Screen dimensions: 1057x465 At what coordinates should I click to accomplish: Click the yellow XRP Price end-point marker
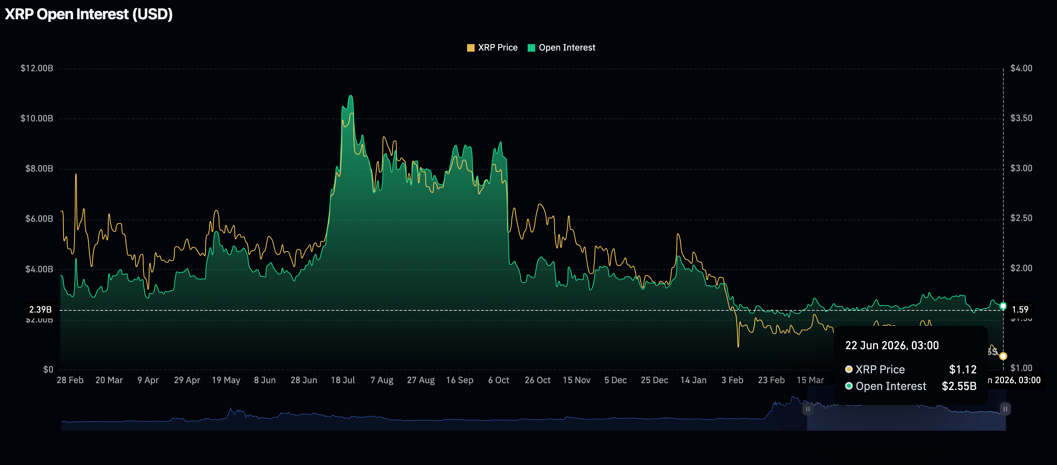(1003, 356)
